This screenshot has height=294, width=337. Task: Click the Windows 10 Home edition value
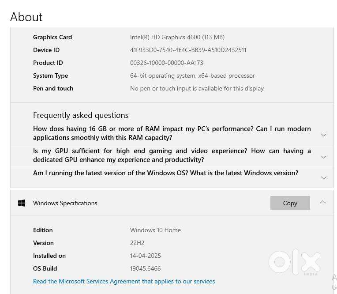click(x=155, y=230)
